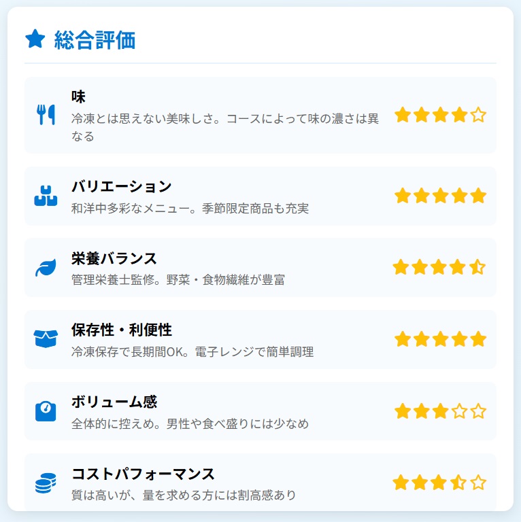
Task: Click the coin stack icon for コストパフォーマンス
Action: [x=46, y=483]
